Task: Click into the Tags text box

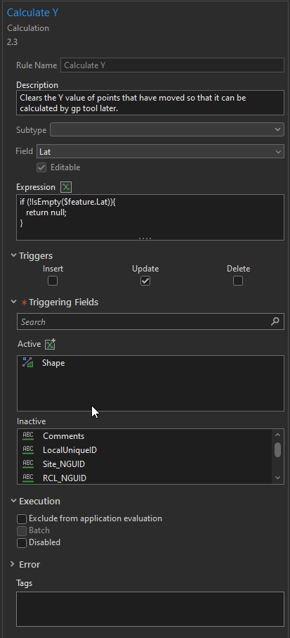Action: [150, 608]
